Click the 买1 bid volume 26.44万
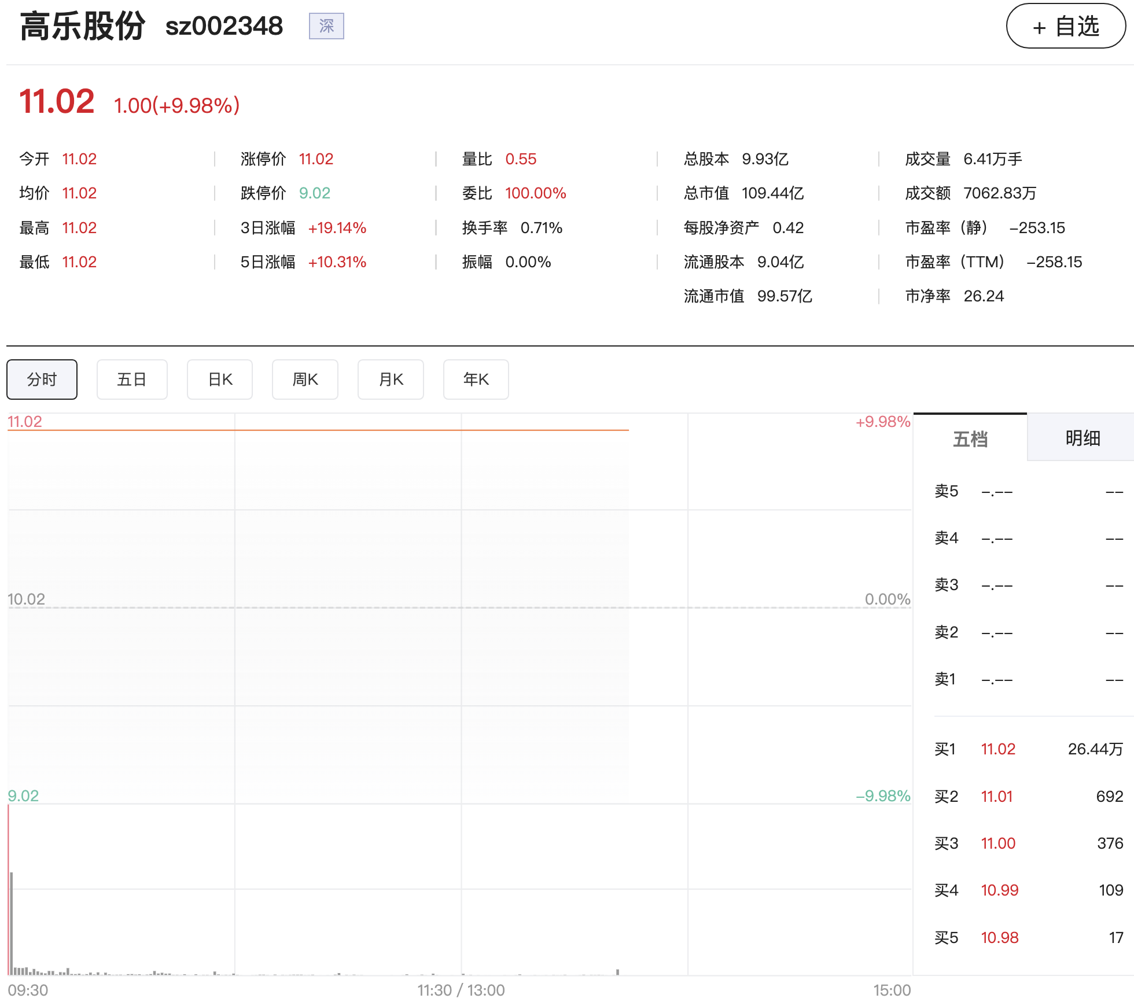 point(1095,749)
